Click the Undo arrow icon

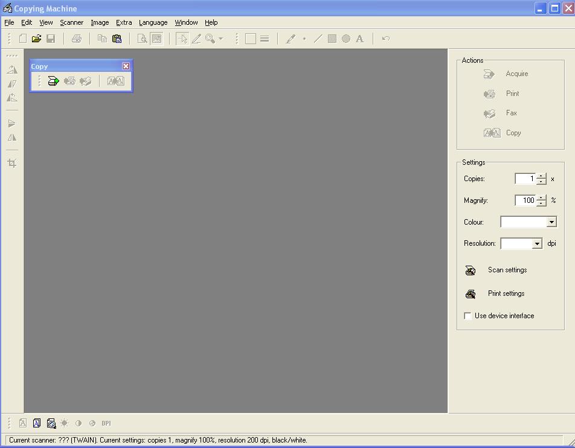[385, 39]
